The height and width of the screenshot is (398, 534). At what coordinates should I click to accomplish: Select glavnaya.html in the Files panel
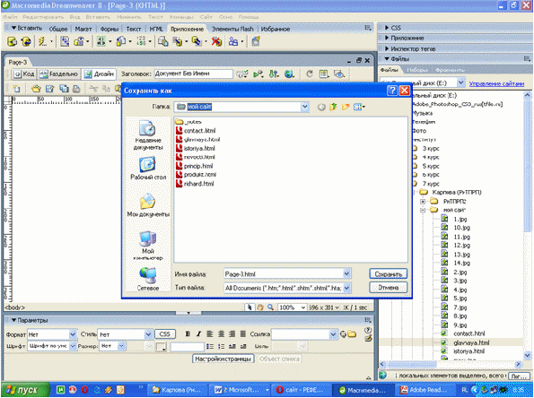[471, 343]
